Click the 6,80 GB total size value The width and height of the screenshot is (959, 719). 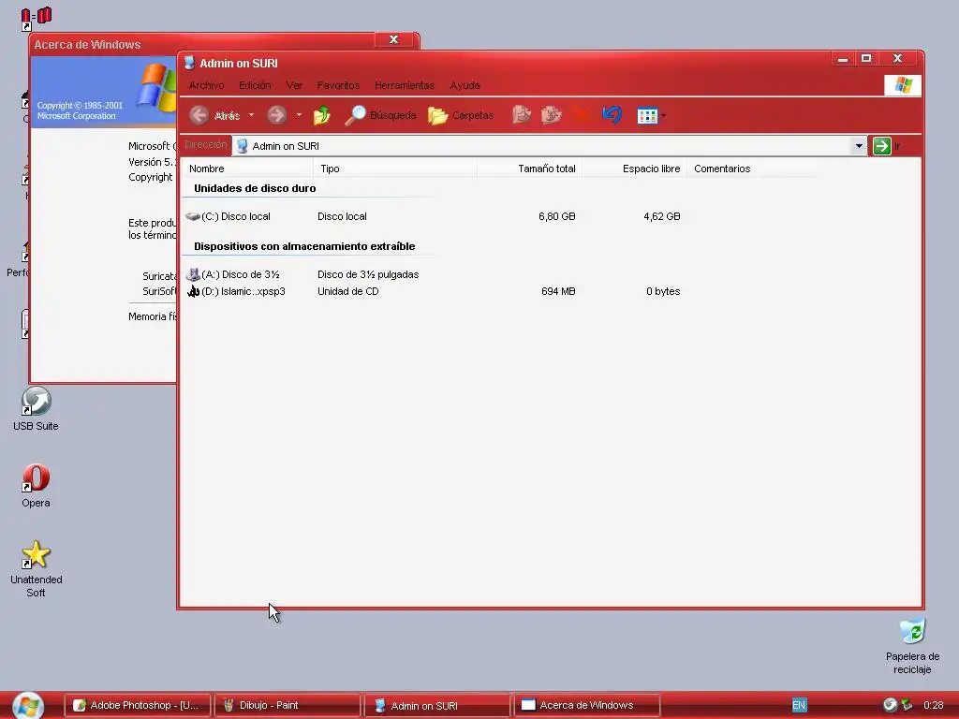[x=556, y=216]
